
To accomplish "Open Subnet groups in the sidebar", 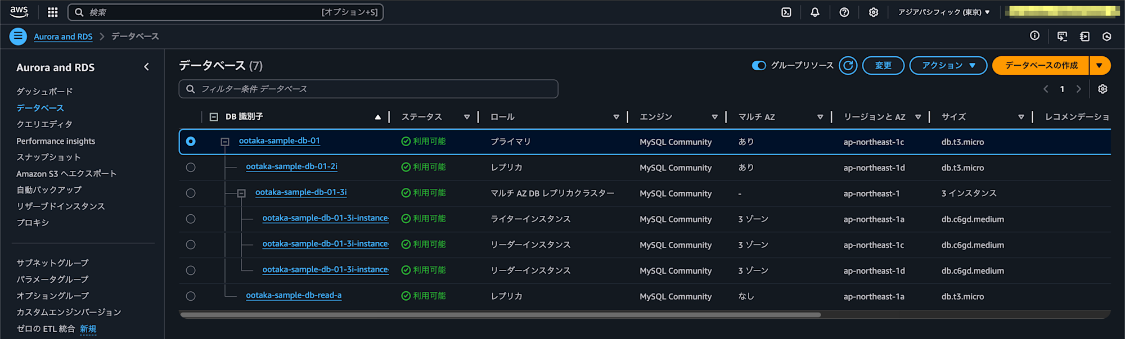I will click(52, 263).
